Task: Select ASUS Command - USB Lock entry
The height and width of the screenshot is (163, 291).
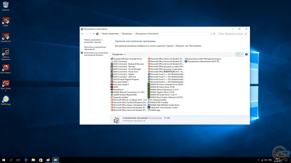Action: point(123,77)
